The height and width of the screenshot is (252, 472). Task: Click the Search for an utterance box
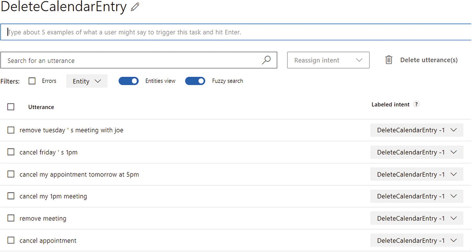click(x=132, y=60)
